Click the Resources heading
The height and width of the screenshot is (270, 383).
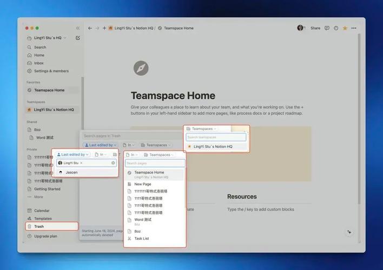click(x=242, y=197)
